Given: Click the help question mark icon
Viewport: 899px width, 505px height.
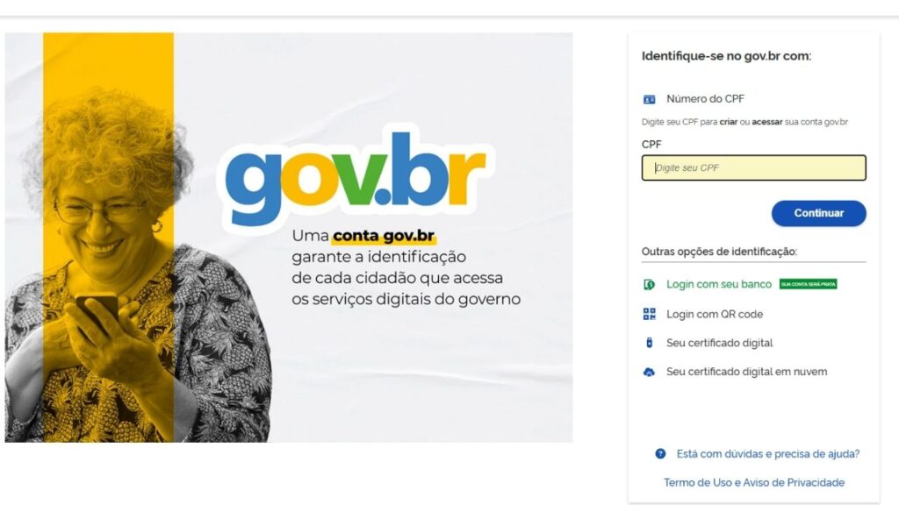Looking at the screenshot, I should pyautogui.click(x=660, y=453).
